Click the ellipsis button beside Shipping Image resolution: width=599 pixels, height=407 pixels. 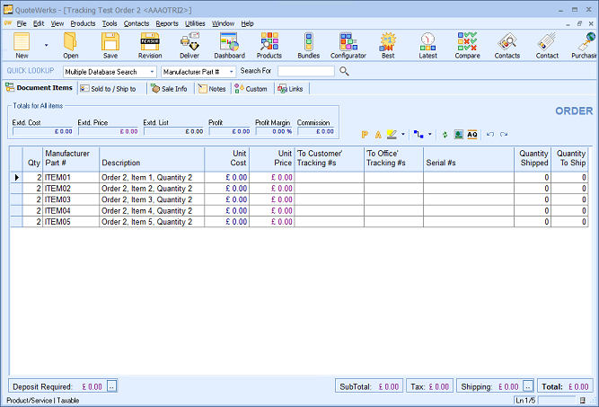coord(528,386)
